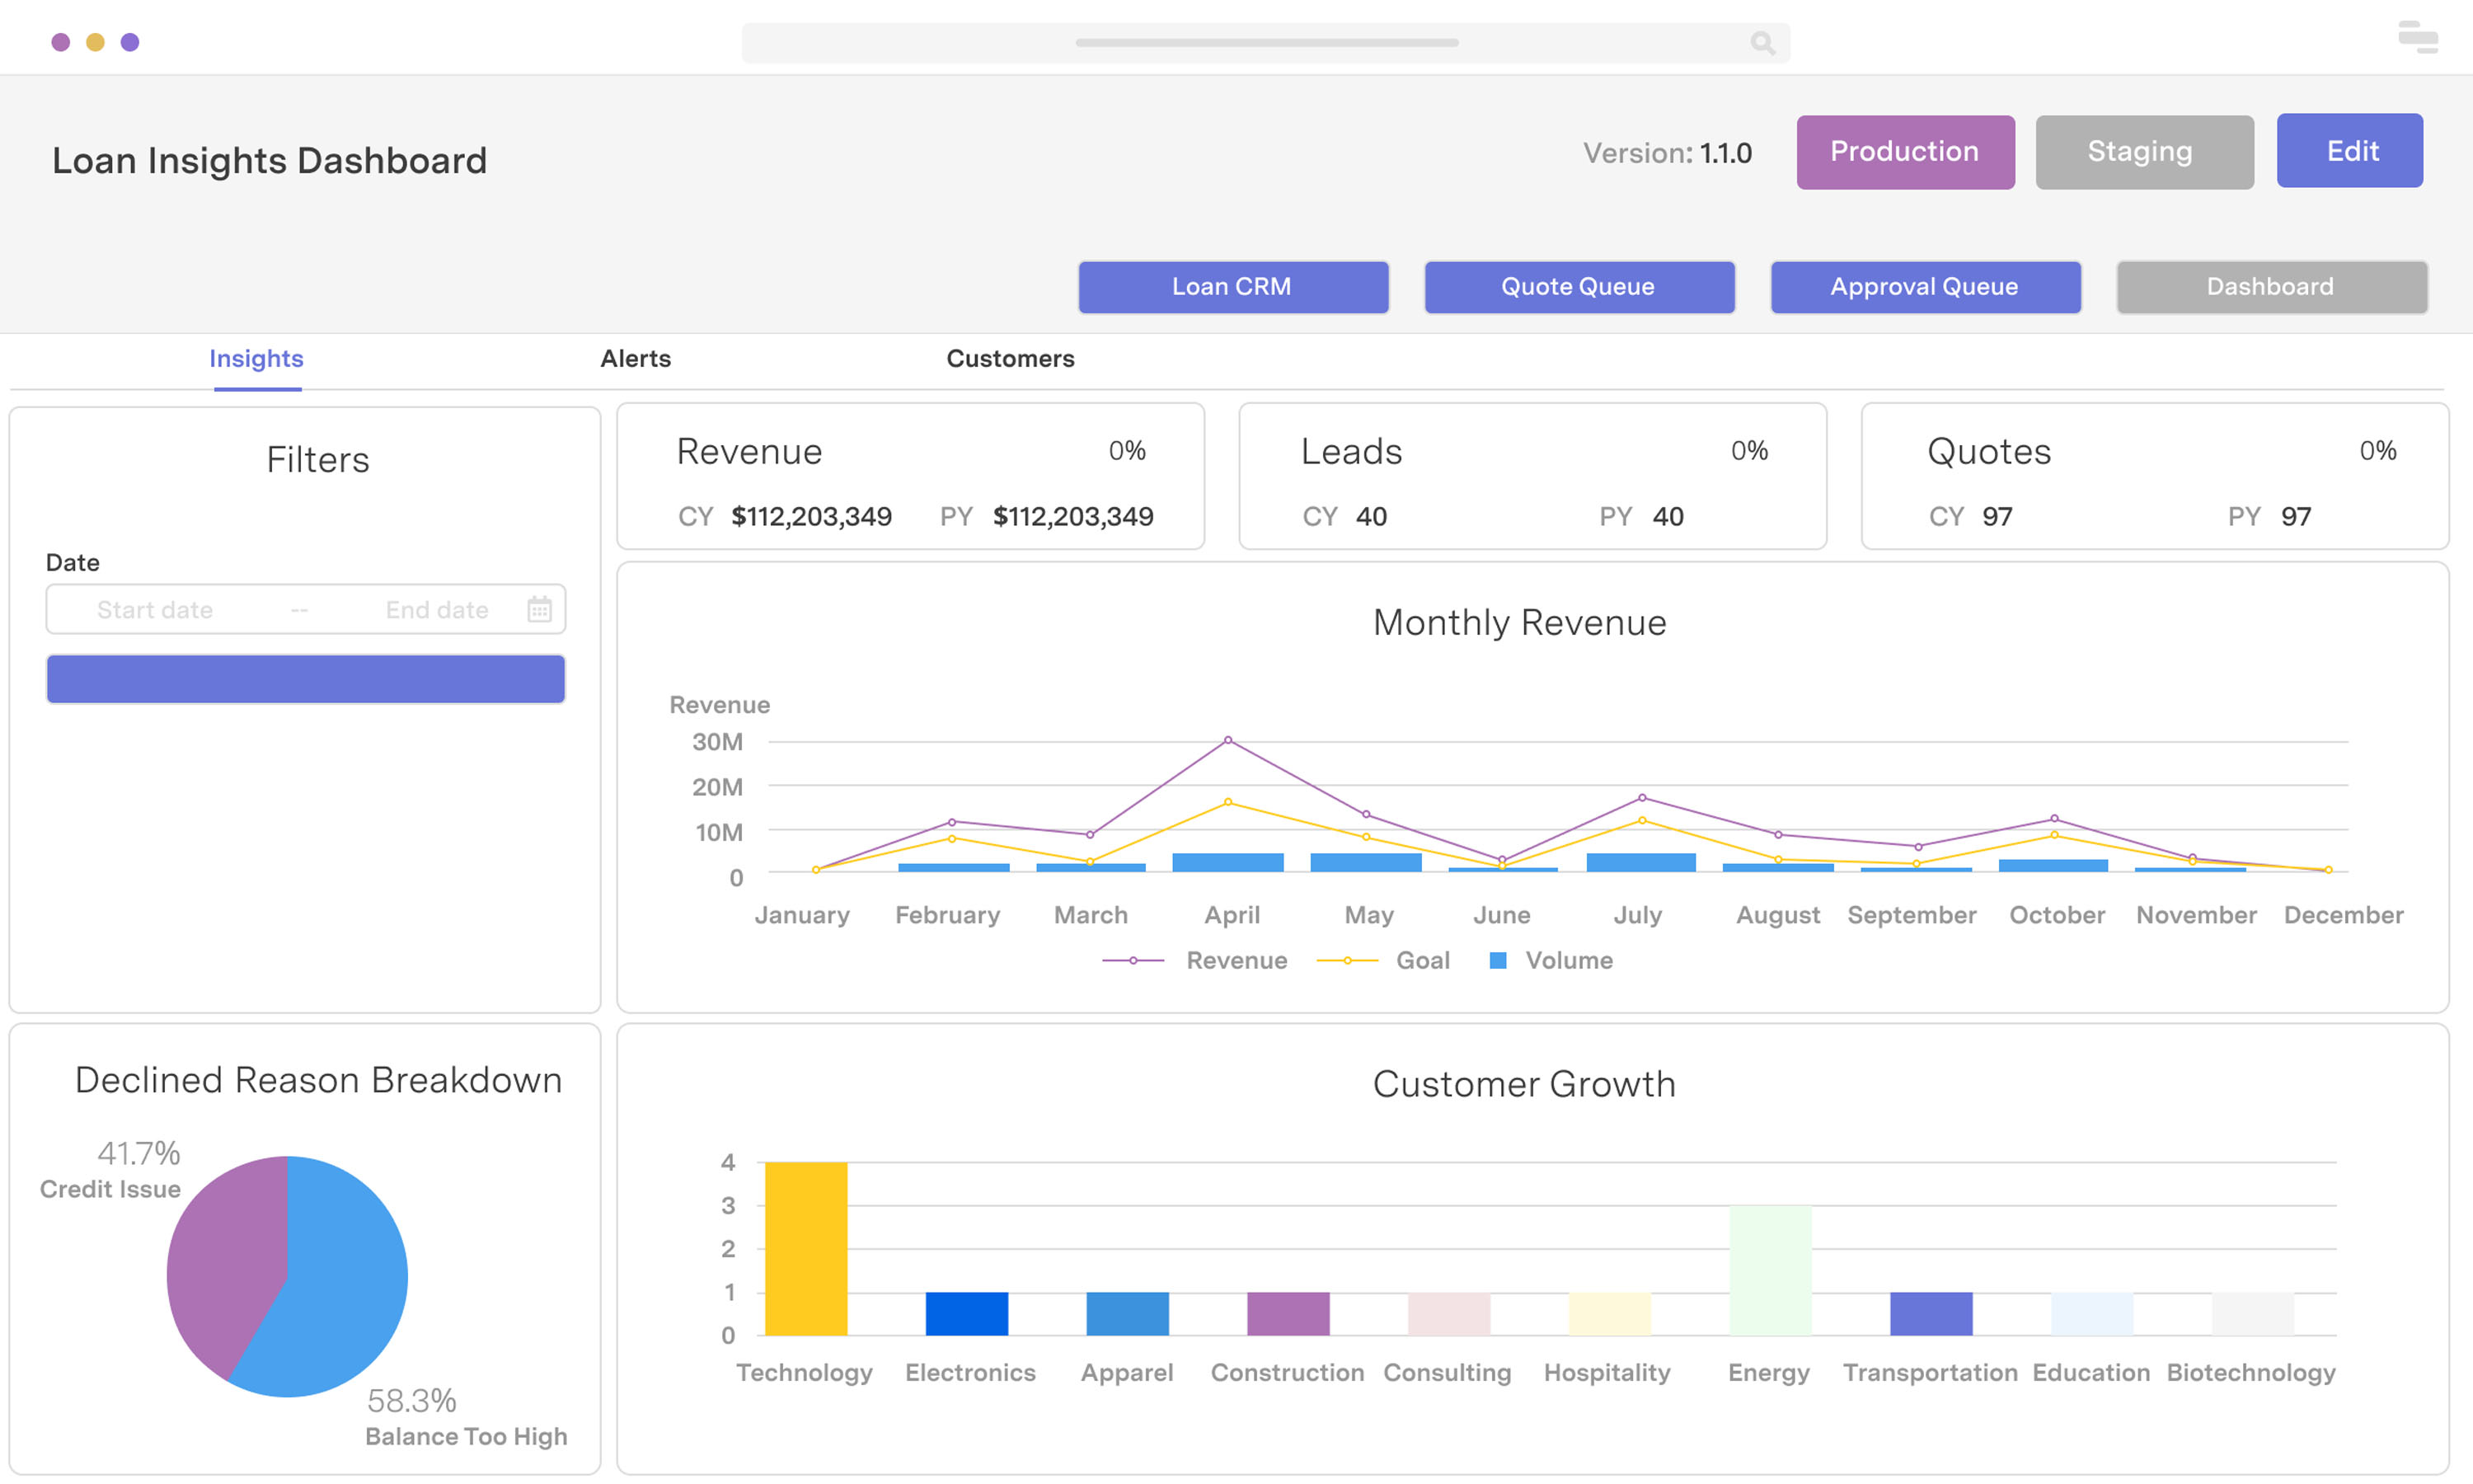Select the Insights tab

click(256, 359)
